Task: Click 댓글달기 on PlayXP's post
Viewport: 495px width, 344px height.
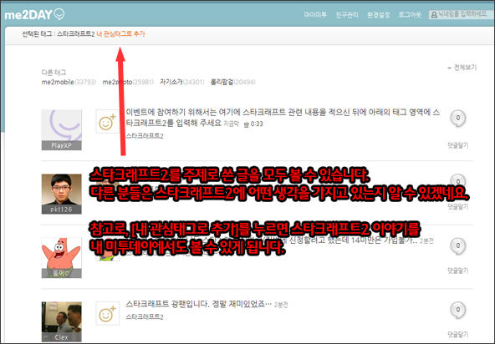Action: [457, 145]
